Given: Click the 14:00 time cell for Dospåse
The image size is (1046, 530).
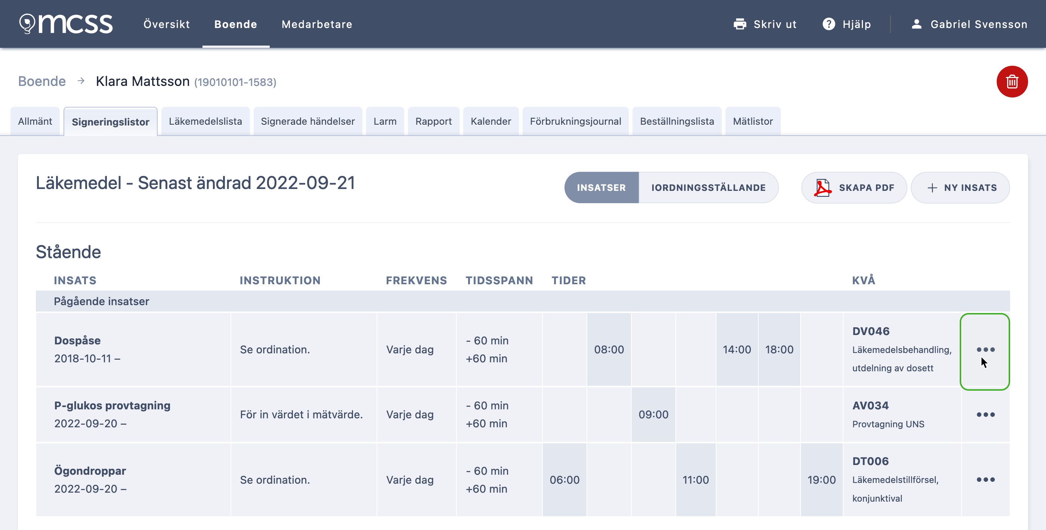Looking at the screenshot, I should 737,350.
